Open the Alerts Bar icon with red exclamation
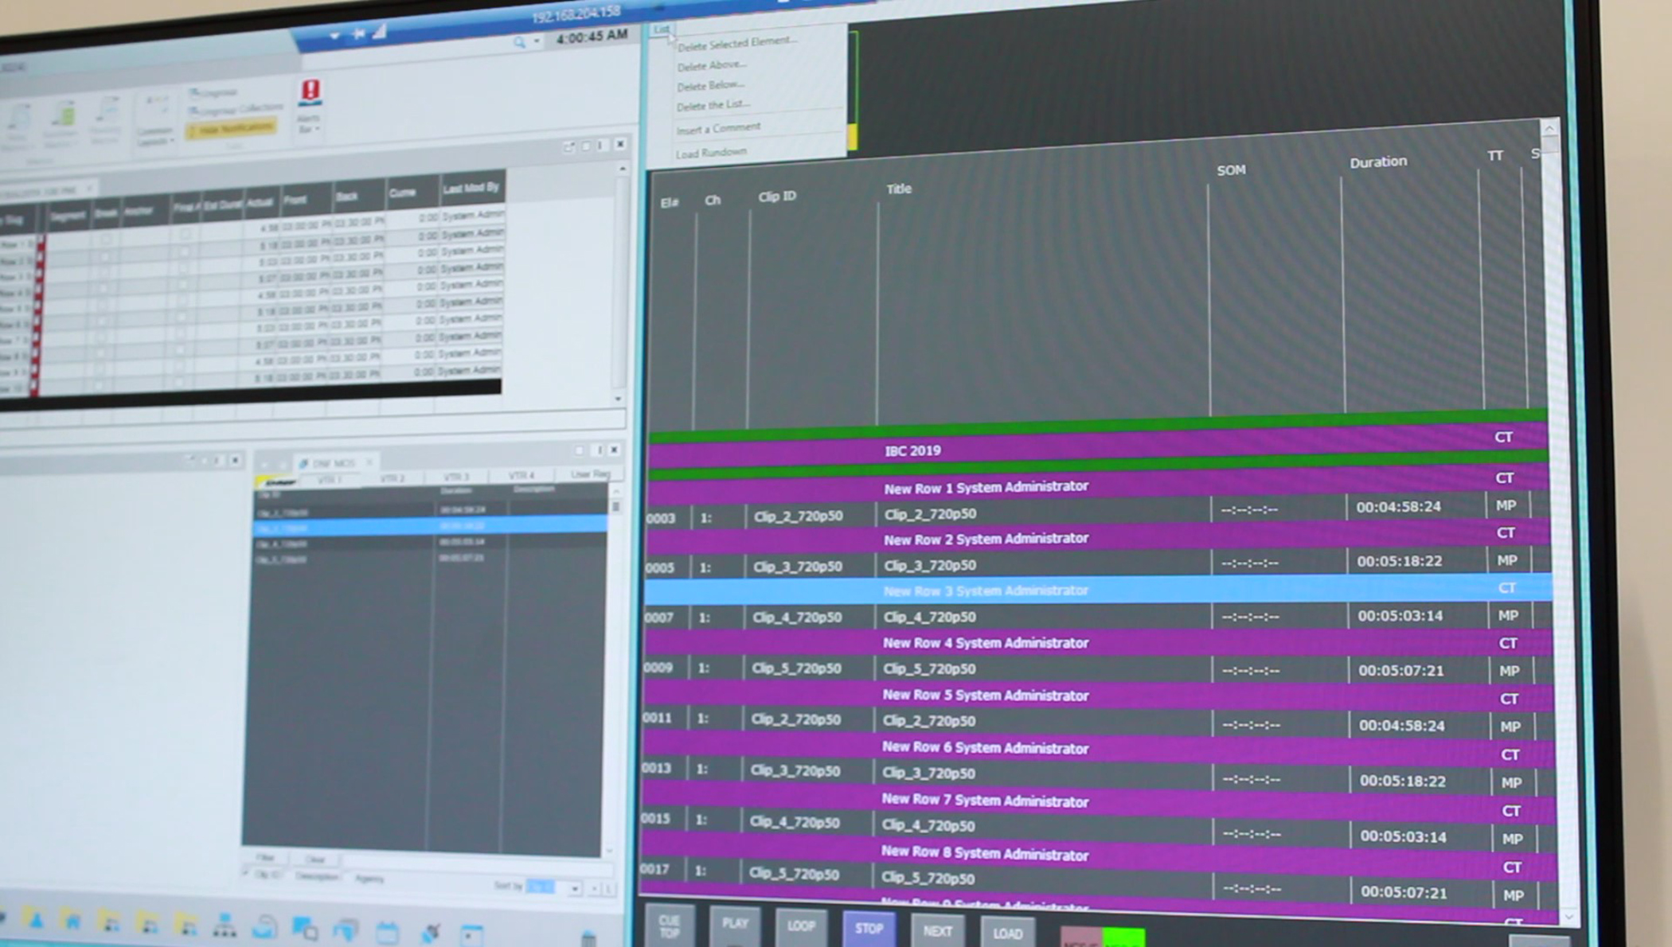The image size is (1672, 947). (310, 92)
